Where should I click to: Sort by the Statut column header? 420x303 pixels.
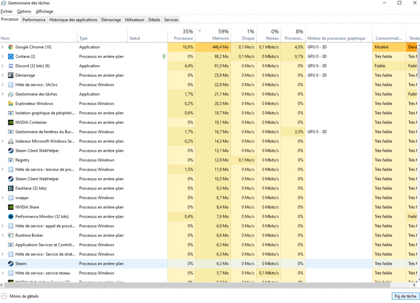click(147, 35)
